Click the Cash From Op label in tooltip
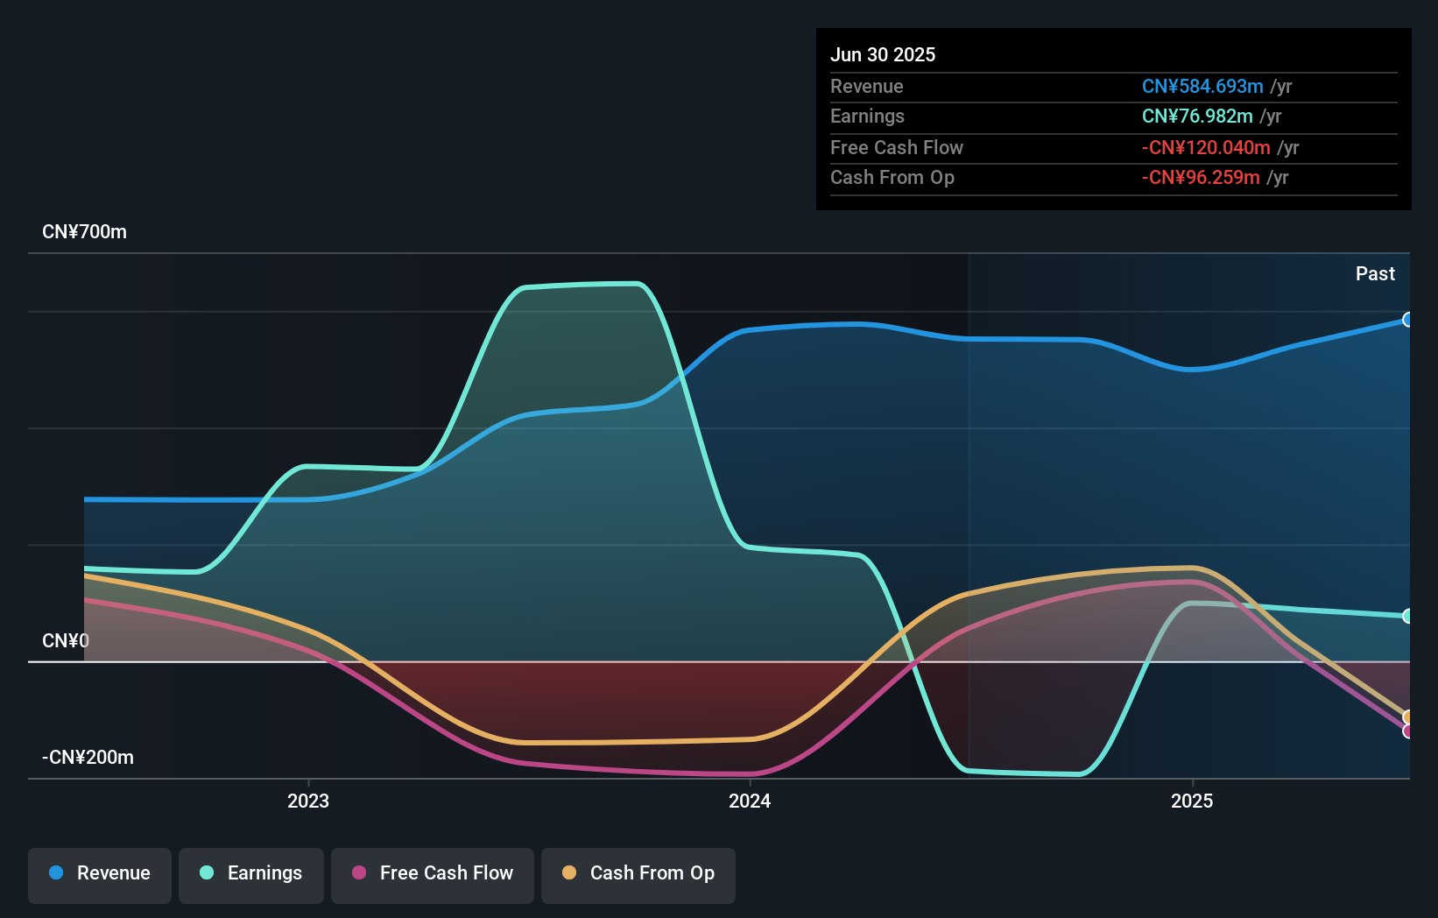 [x=892, y=178]
